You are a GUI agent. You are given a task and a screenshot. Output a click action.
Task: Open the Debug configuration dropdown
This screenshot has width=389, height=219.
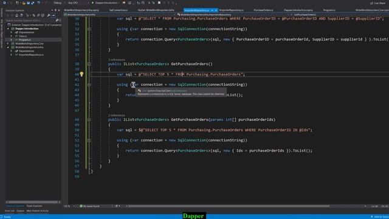59,3
